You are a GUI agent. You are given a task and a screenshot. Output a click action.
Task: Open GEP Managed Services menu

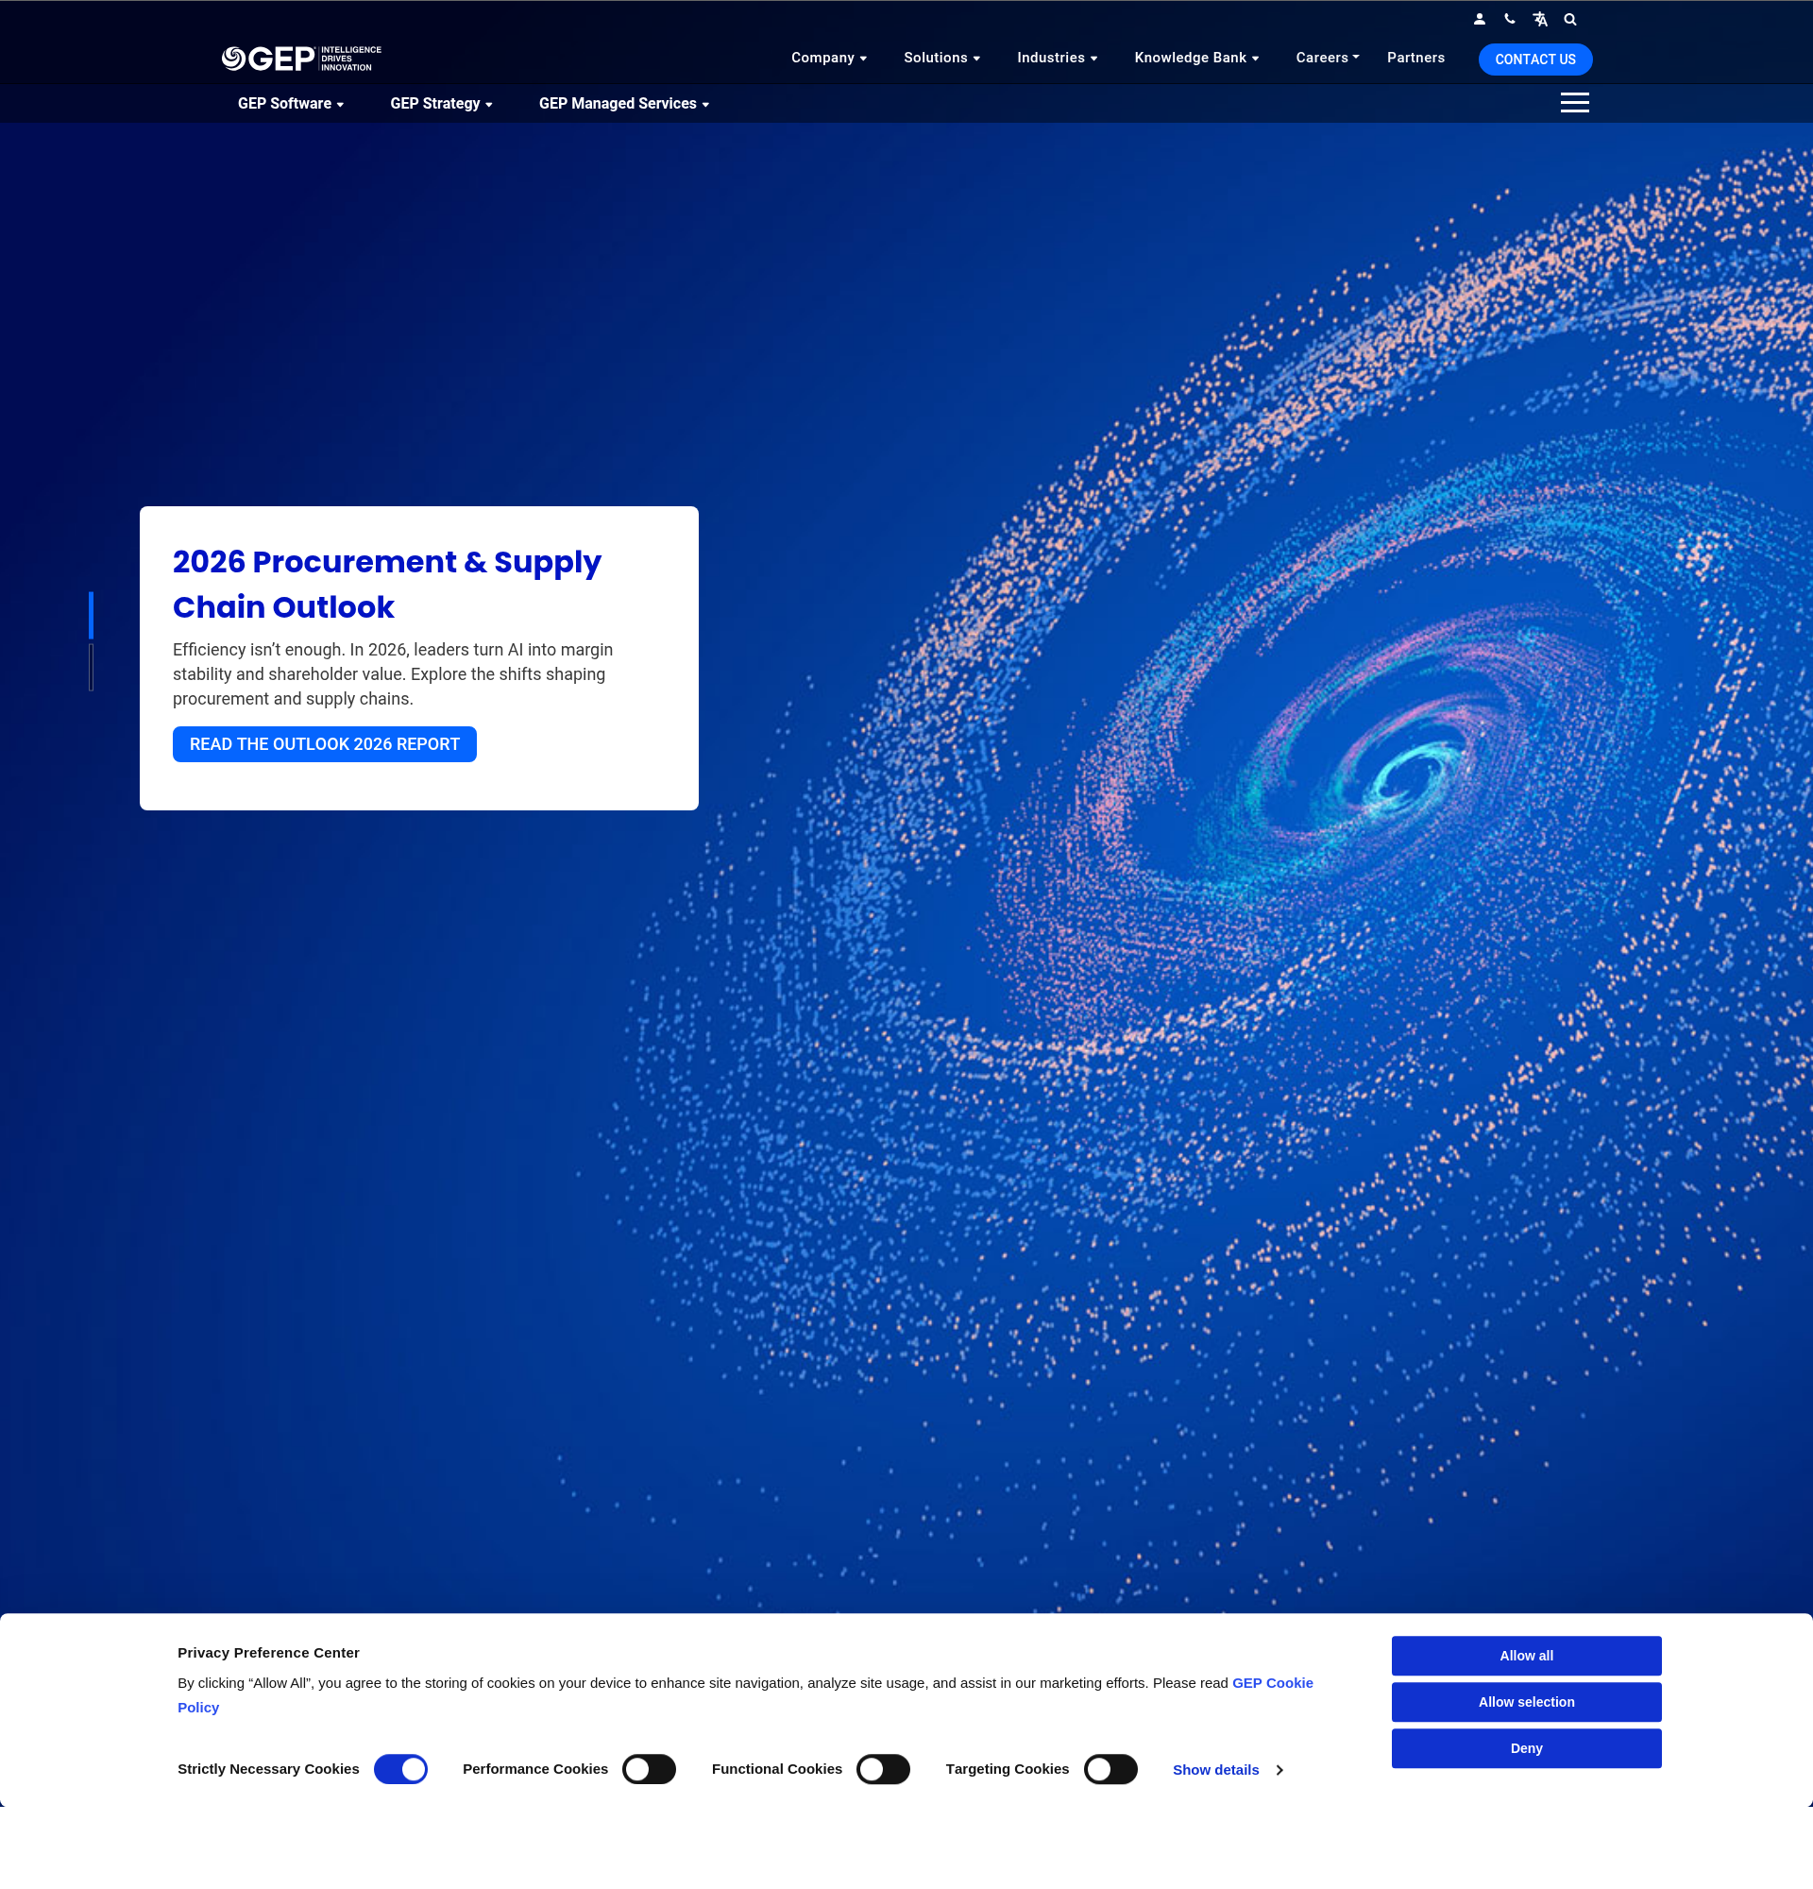[623, 104]
